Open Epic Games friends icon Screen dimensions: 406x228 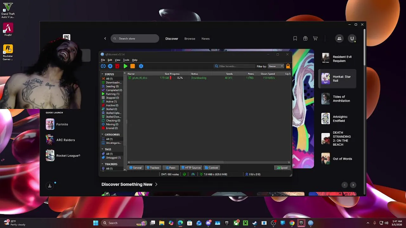(x=339, y=39)
